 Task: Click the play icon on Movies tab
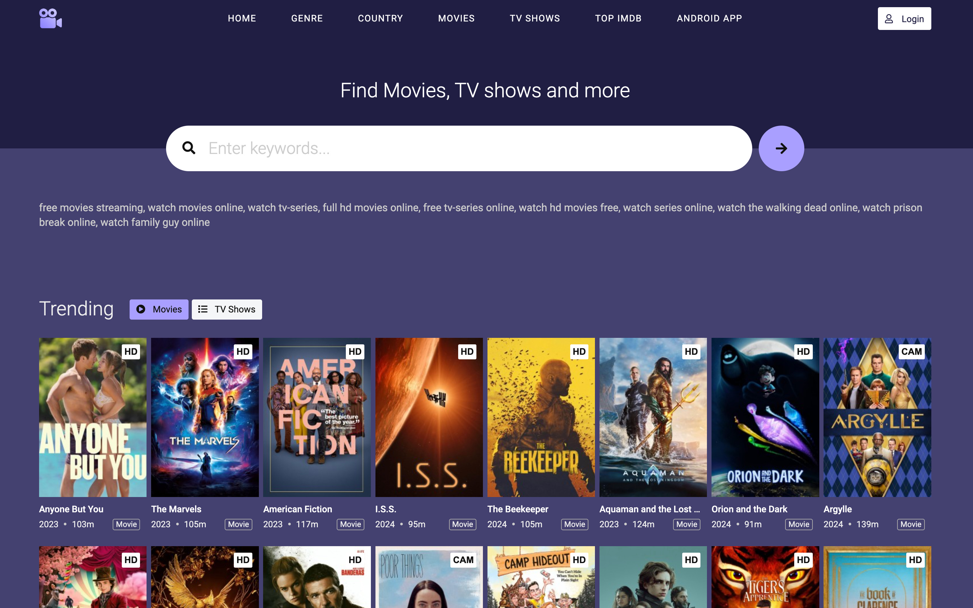[x=141, y=309]
